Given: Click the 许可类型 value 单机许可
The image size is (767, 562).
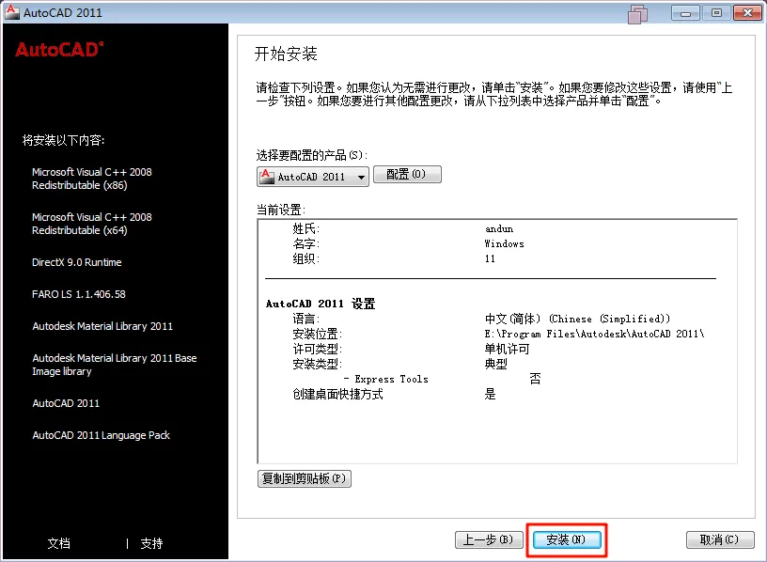Looking at the screenshot, I should coord(507,349).
